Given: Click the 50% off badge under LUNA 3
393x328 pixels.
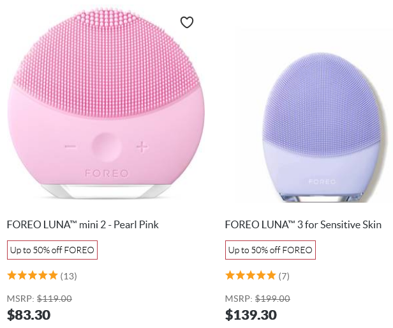Looking at the screenshot, I should (271, 250).
